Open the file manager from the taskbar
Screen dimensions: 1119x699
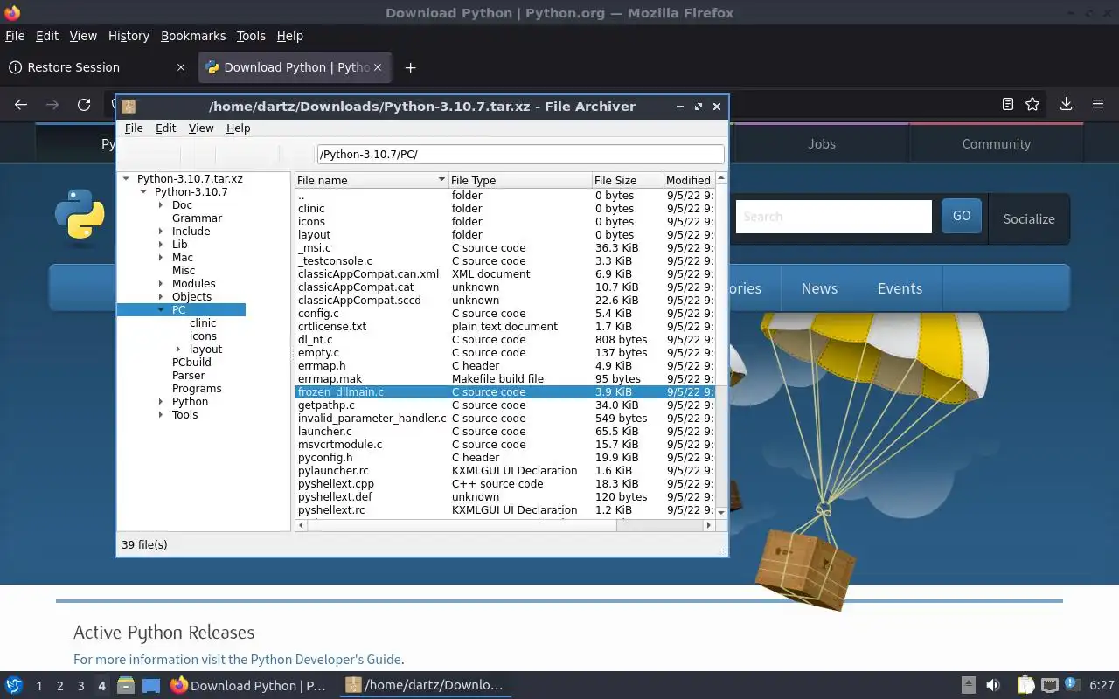(125, 685)
